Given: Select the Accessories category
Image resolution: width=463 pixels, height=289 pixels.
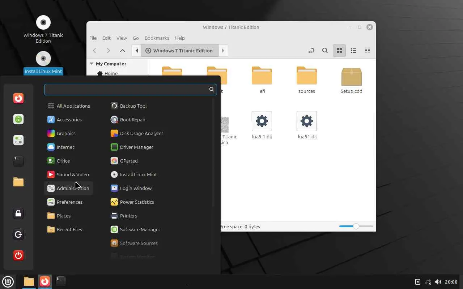Looking at the screenshot, I should pyautogui.click(x=69, y=120).
